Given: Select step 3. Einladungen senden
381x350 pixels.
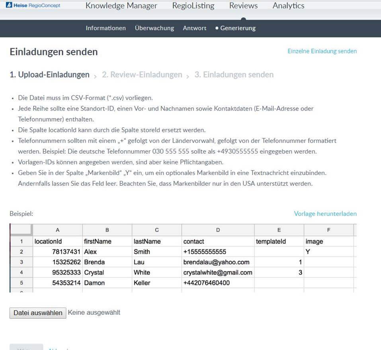Looking at the screenshot, I should tap(234, 74).
